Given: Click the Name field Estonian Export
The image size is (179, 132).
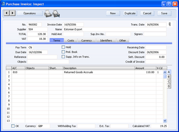Looking at the screenshot, I should (115, 29).
